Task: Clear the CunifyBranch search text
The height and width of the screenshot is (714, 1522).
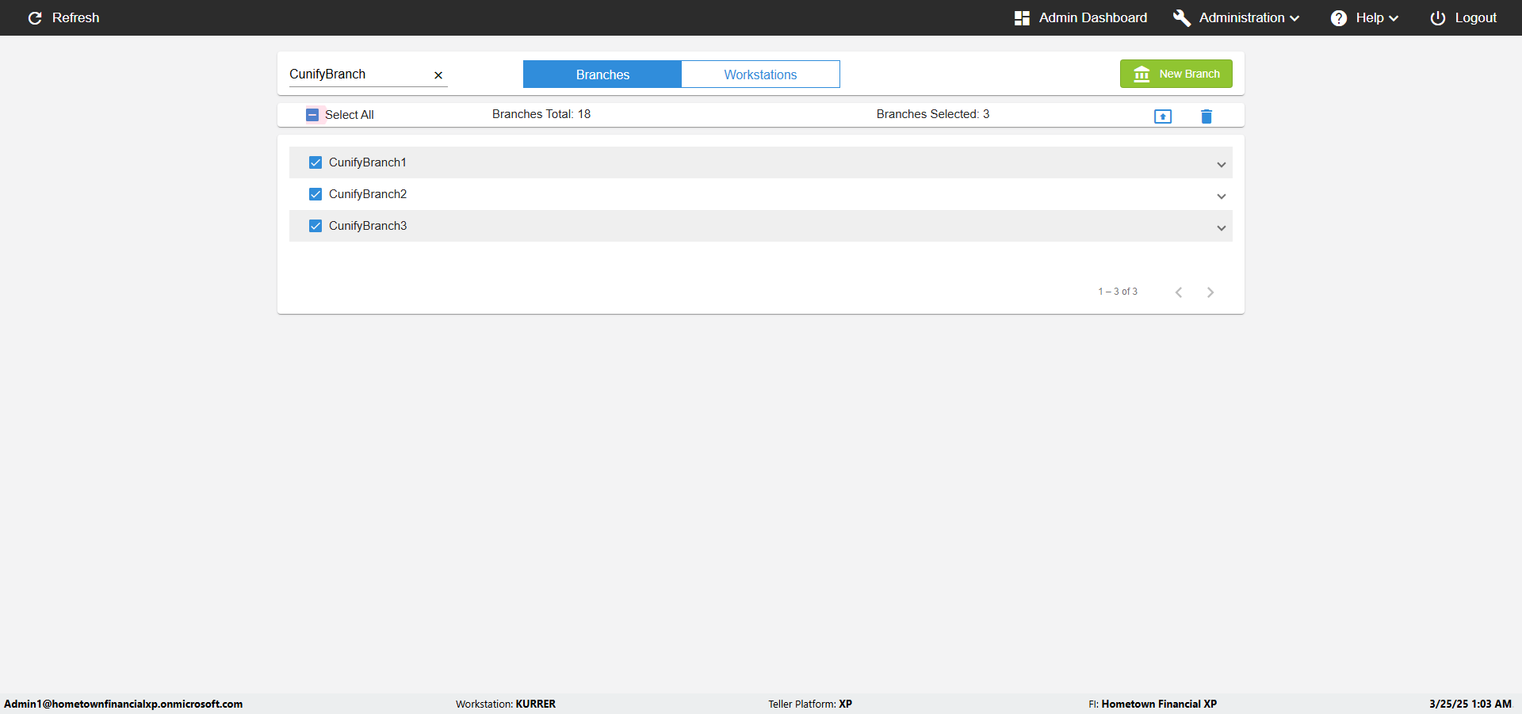Action: pos(438,75)
